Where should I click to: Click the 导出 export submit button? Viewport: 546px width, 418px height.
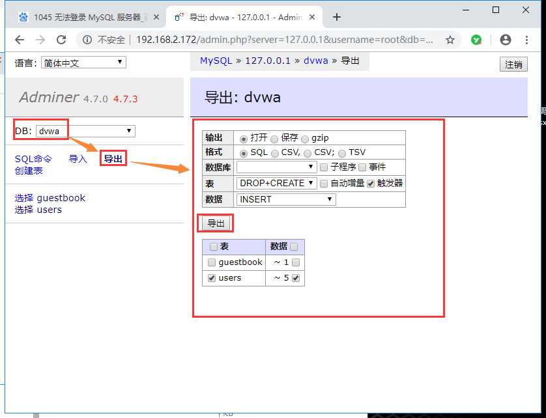[x=216, y=223]
